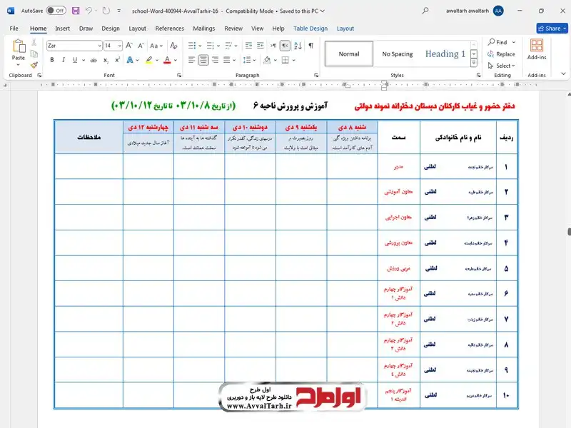Switch to the Design tab
The height and width of the screenshot is (428, 571).
coord(111,29)
